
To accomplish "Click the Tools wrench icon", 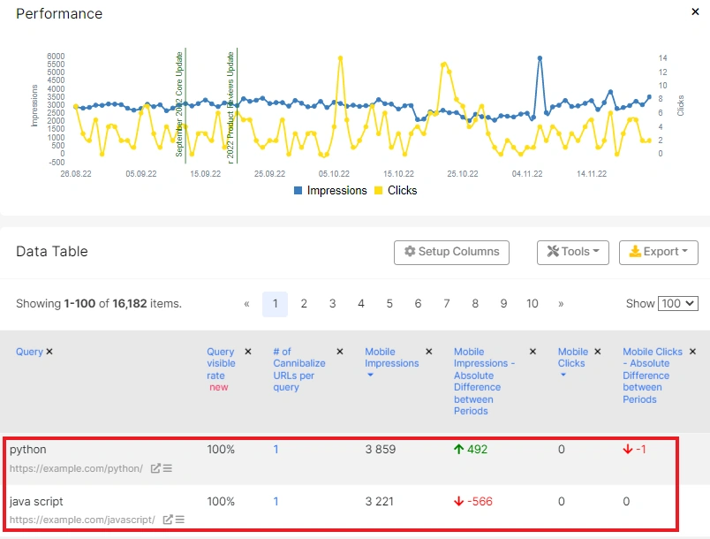I will coord(555,252).
